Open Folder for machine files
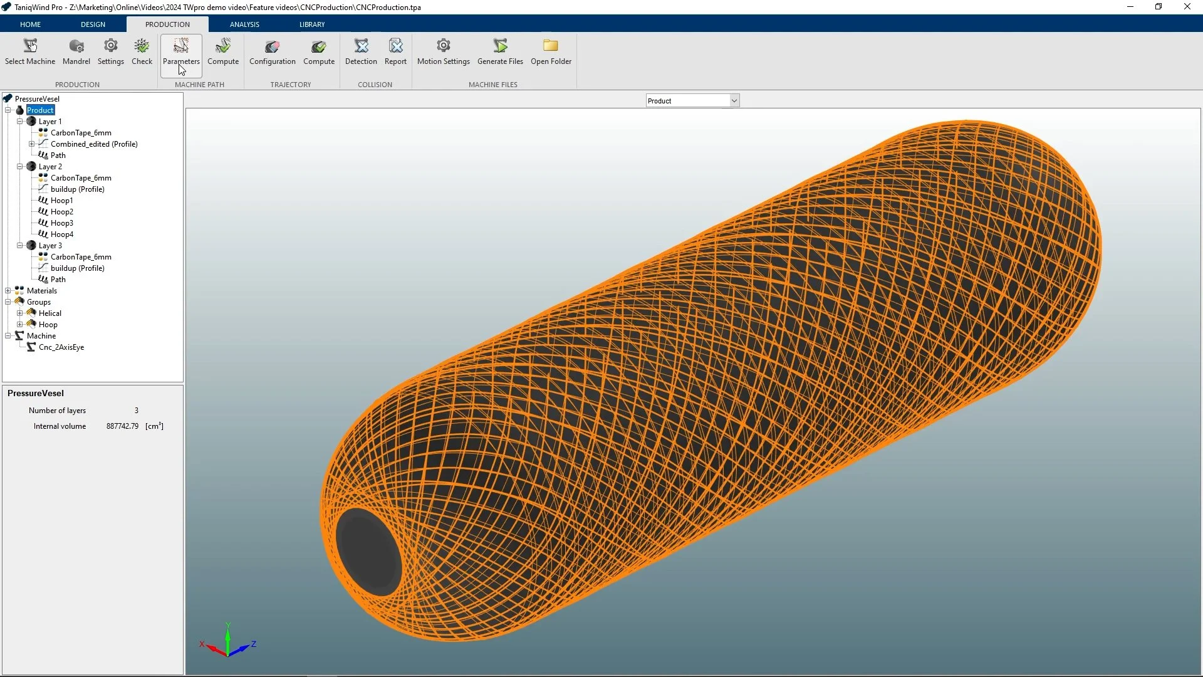Screen dimensions: 1203x677 click(551, 51)
